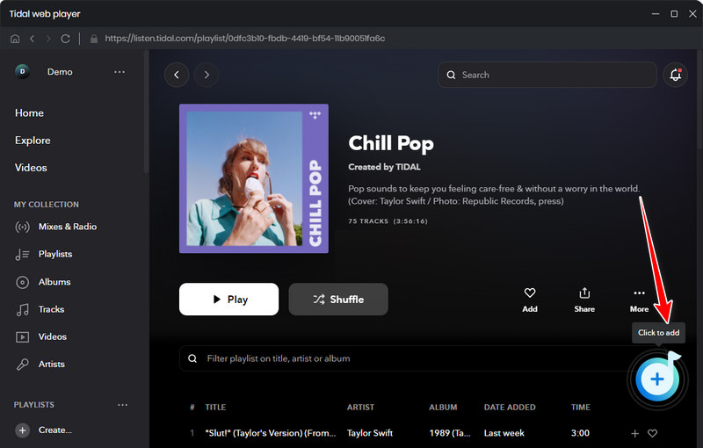
Task: Click Create new playlist plus button
Action: [23, 430]
